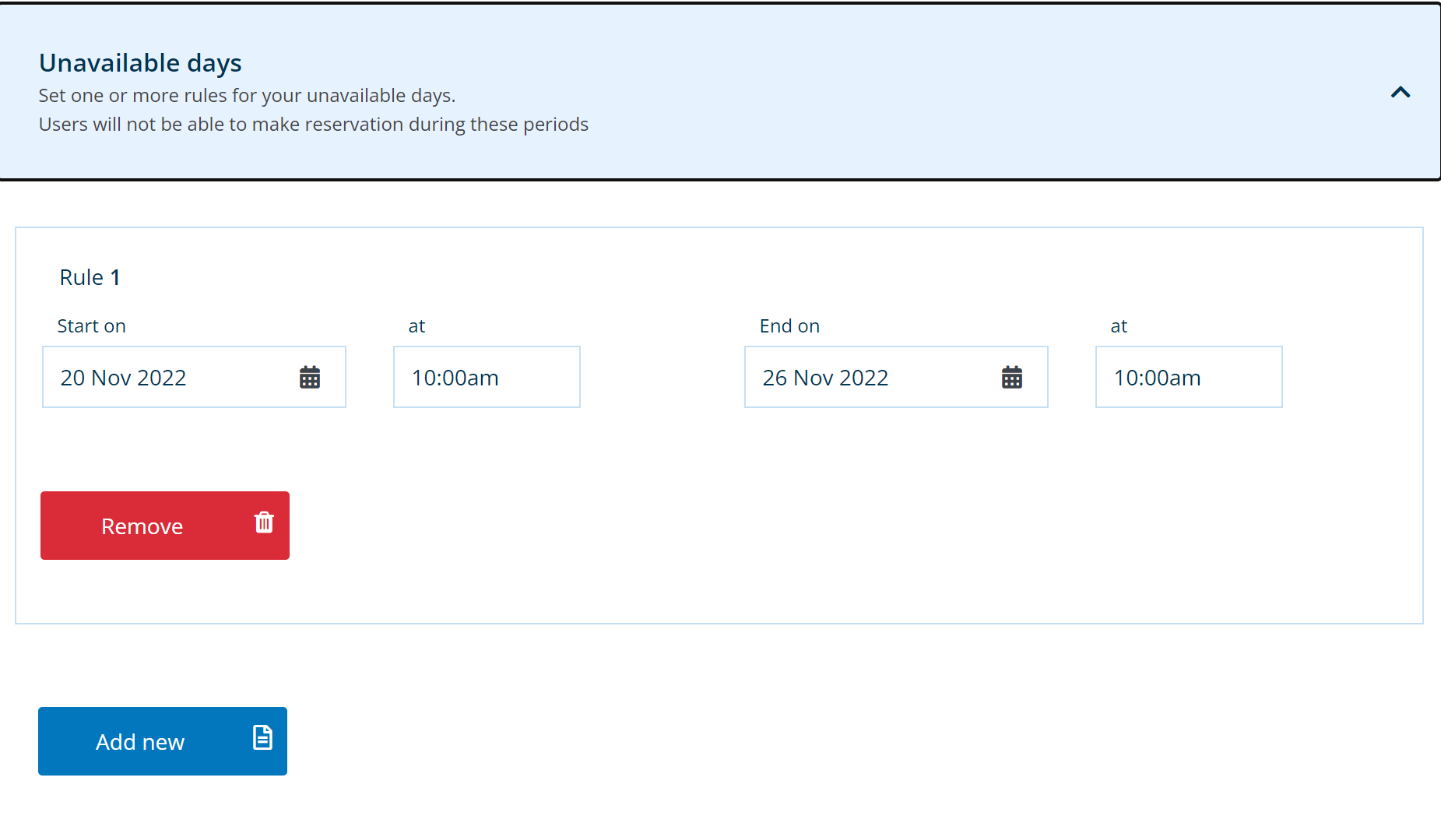Click the Unavailable days heading
Screen dimensions: 1441x816
[140, 62]
